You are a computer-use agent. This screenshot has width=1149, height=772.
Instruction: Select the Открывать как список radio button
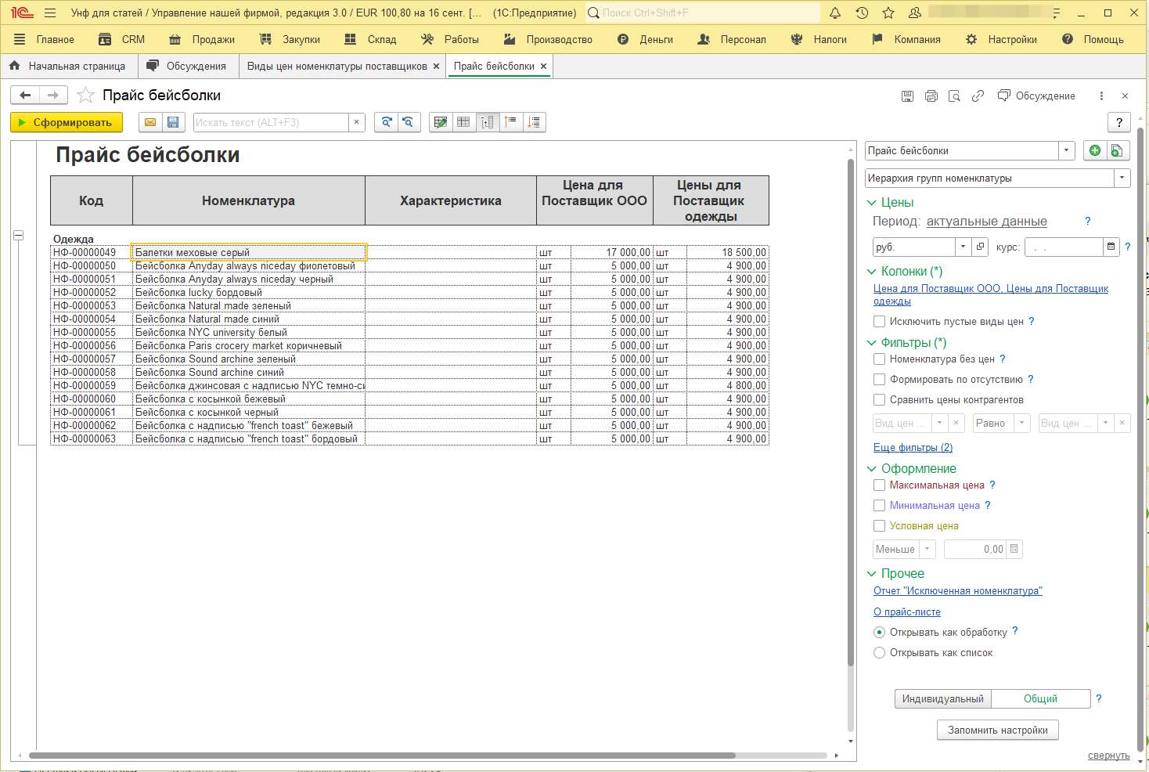coord(880,653)
